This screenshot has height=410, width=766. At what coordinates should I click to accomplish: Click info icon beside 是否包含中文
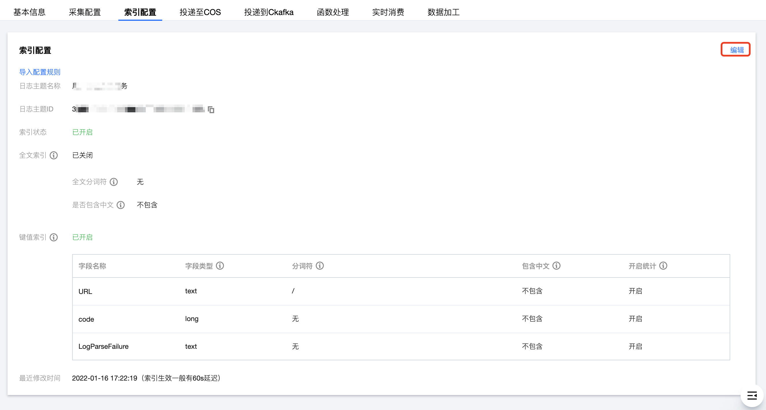coord(120,205)
